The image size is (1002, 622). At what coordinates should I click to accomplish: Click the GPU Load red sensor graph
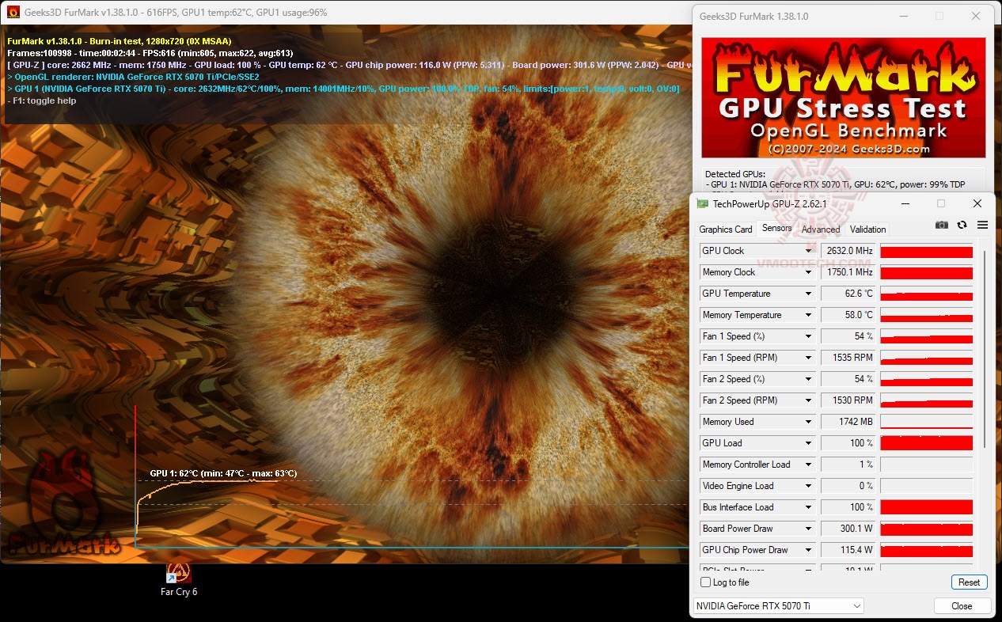click(x=926, y=443)
